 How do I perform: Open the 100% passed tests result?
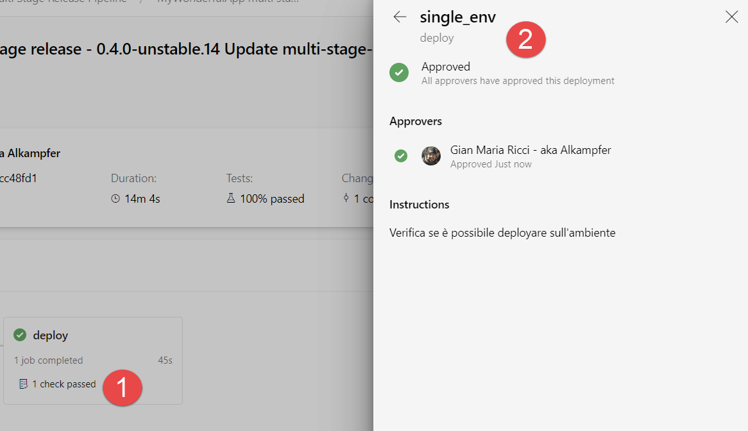click(x=272, y=198)
